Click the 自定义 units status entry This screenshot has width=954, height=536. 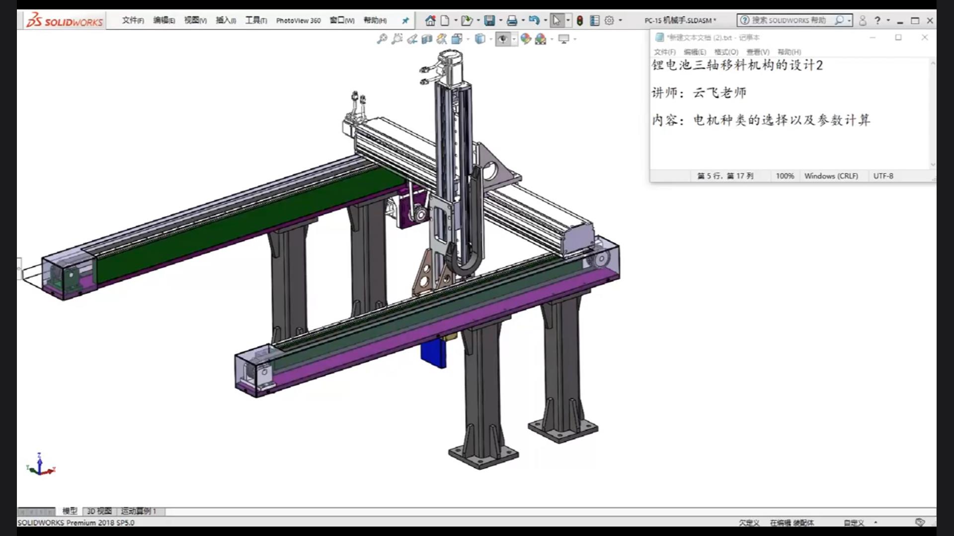pyautogui.click(x=854, y=523)
